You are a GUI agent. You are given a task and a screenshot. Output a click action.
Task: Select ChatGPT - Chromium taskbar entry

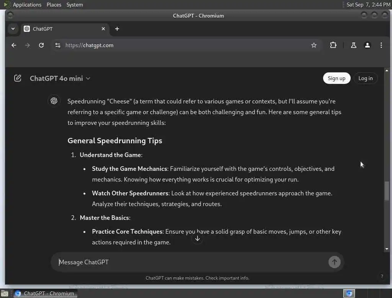[46, 293]
